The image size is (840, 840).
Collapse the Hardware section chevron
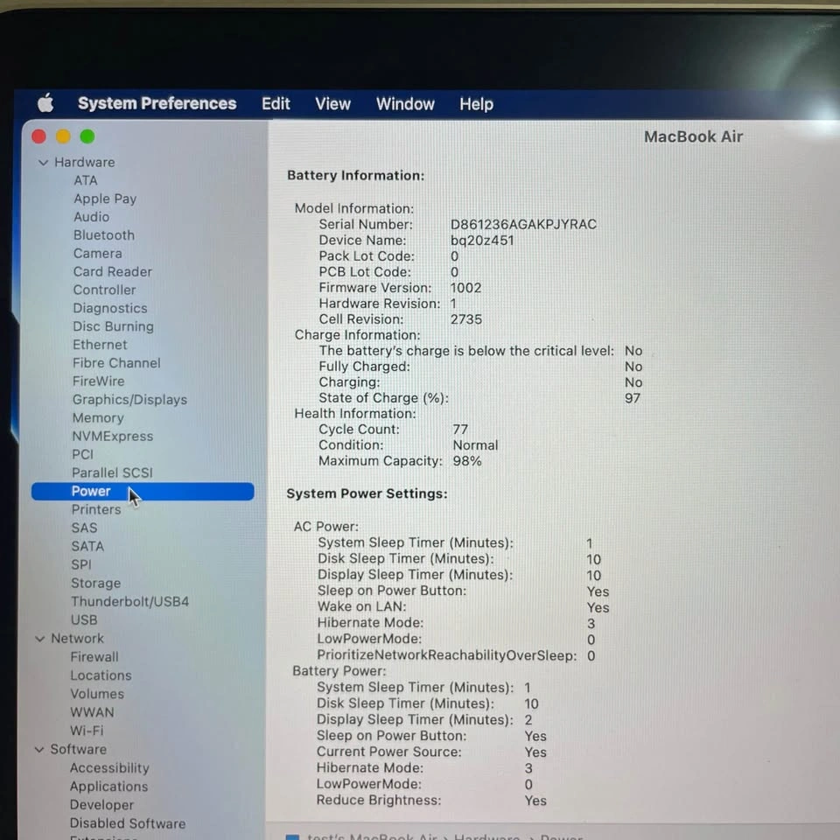(44, 163)
